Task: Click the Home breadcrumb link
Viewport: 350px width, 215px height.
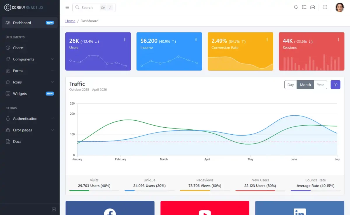Action: pyautogui.click(x=70, y=21)
